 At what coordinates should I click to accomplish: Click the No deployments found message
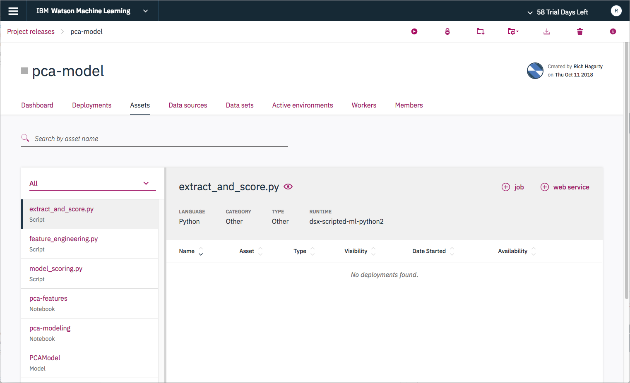tap(385, 275)
